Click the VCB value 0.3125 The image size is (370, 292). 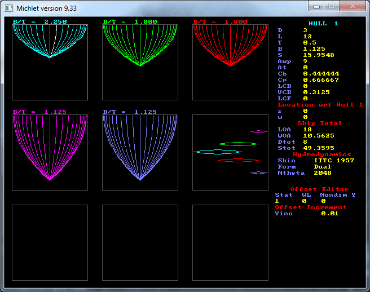tap(316, 92)
